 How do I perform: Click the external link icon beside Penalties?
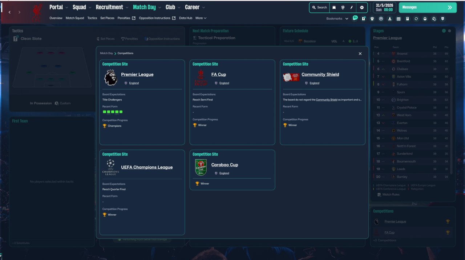(x=134, y=18)
